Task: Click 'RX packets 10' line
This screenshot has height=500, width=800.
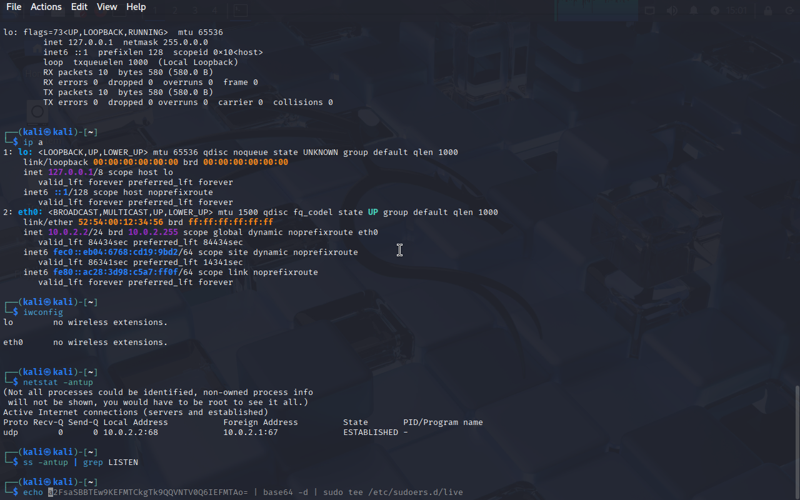Action: (128, 72)
